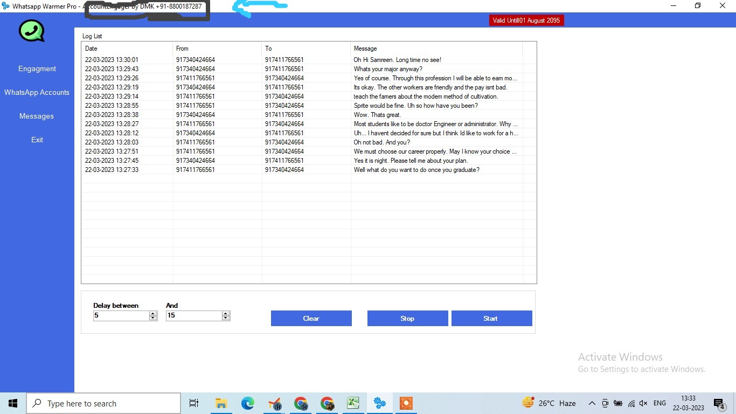Click the From column header
This screenshot has width=736, height=414.
click(x=217, y=49)
